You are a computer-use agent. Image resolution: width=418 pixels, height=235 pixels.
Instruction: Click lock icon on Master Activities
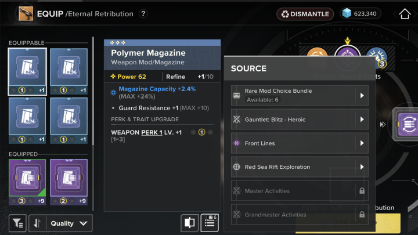click(x=362, y=190)
